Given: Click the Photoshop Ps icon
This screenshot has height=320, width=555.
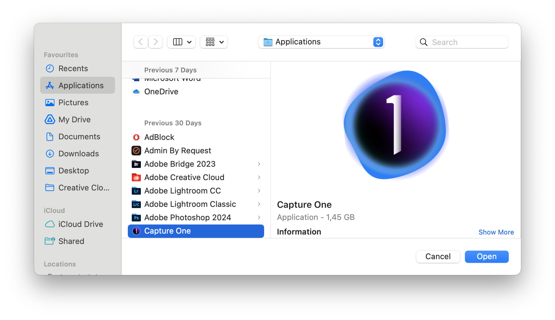Looking at the screenshot, I should [136, 217].
